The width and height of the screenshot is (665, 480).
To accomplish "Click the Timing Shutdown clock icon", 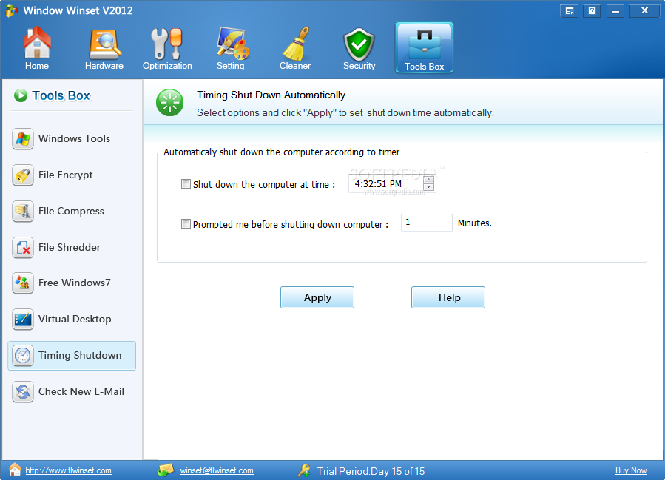I will [x=23, y=355].
